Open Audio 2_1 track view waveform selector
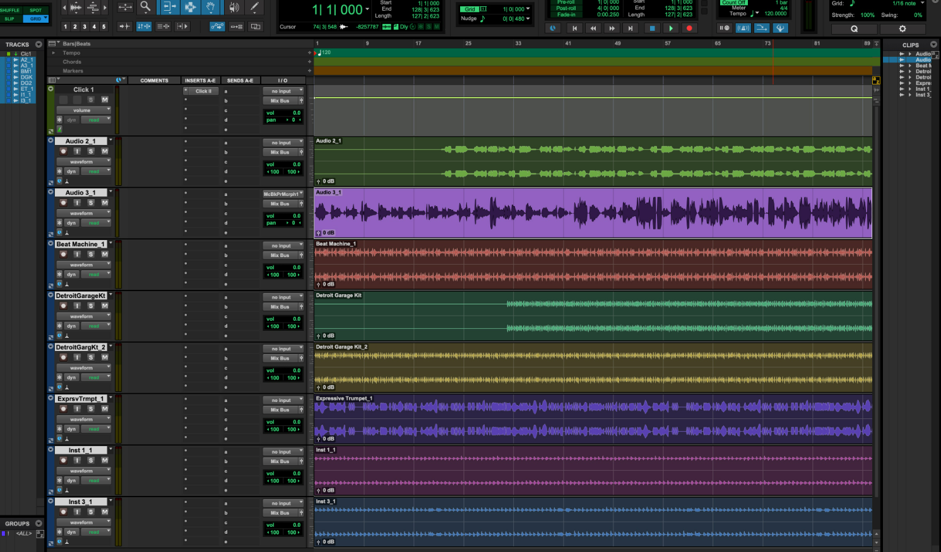Image resolution: width=941 pixels, height=552 pixels. (83, 162)
